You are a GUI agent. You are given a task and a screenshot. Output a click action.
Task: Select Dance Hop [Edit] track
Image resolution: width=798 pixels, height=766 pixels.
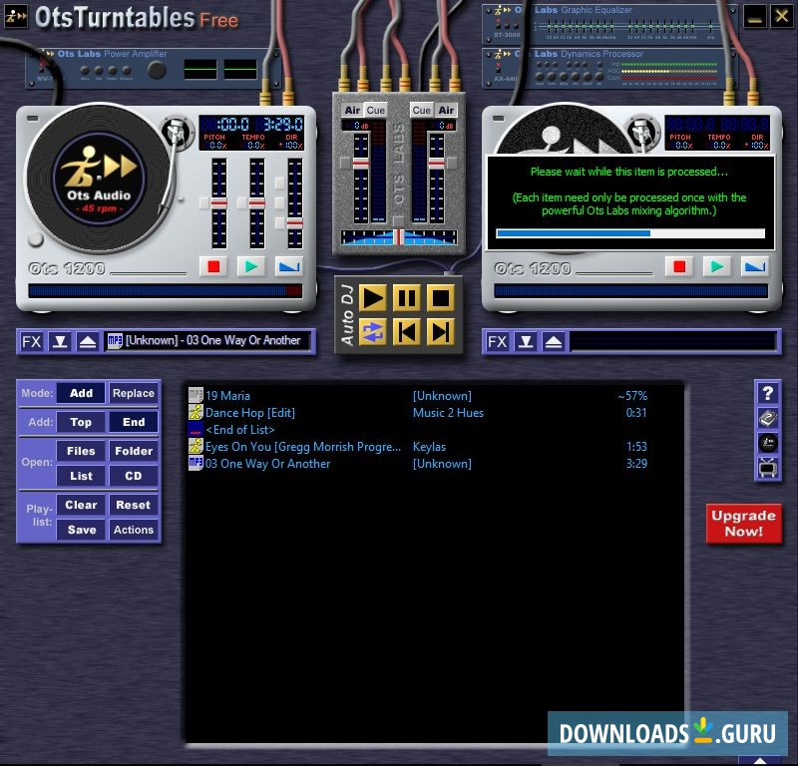coord(418,413)
